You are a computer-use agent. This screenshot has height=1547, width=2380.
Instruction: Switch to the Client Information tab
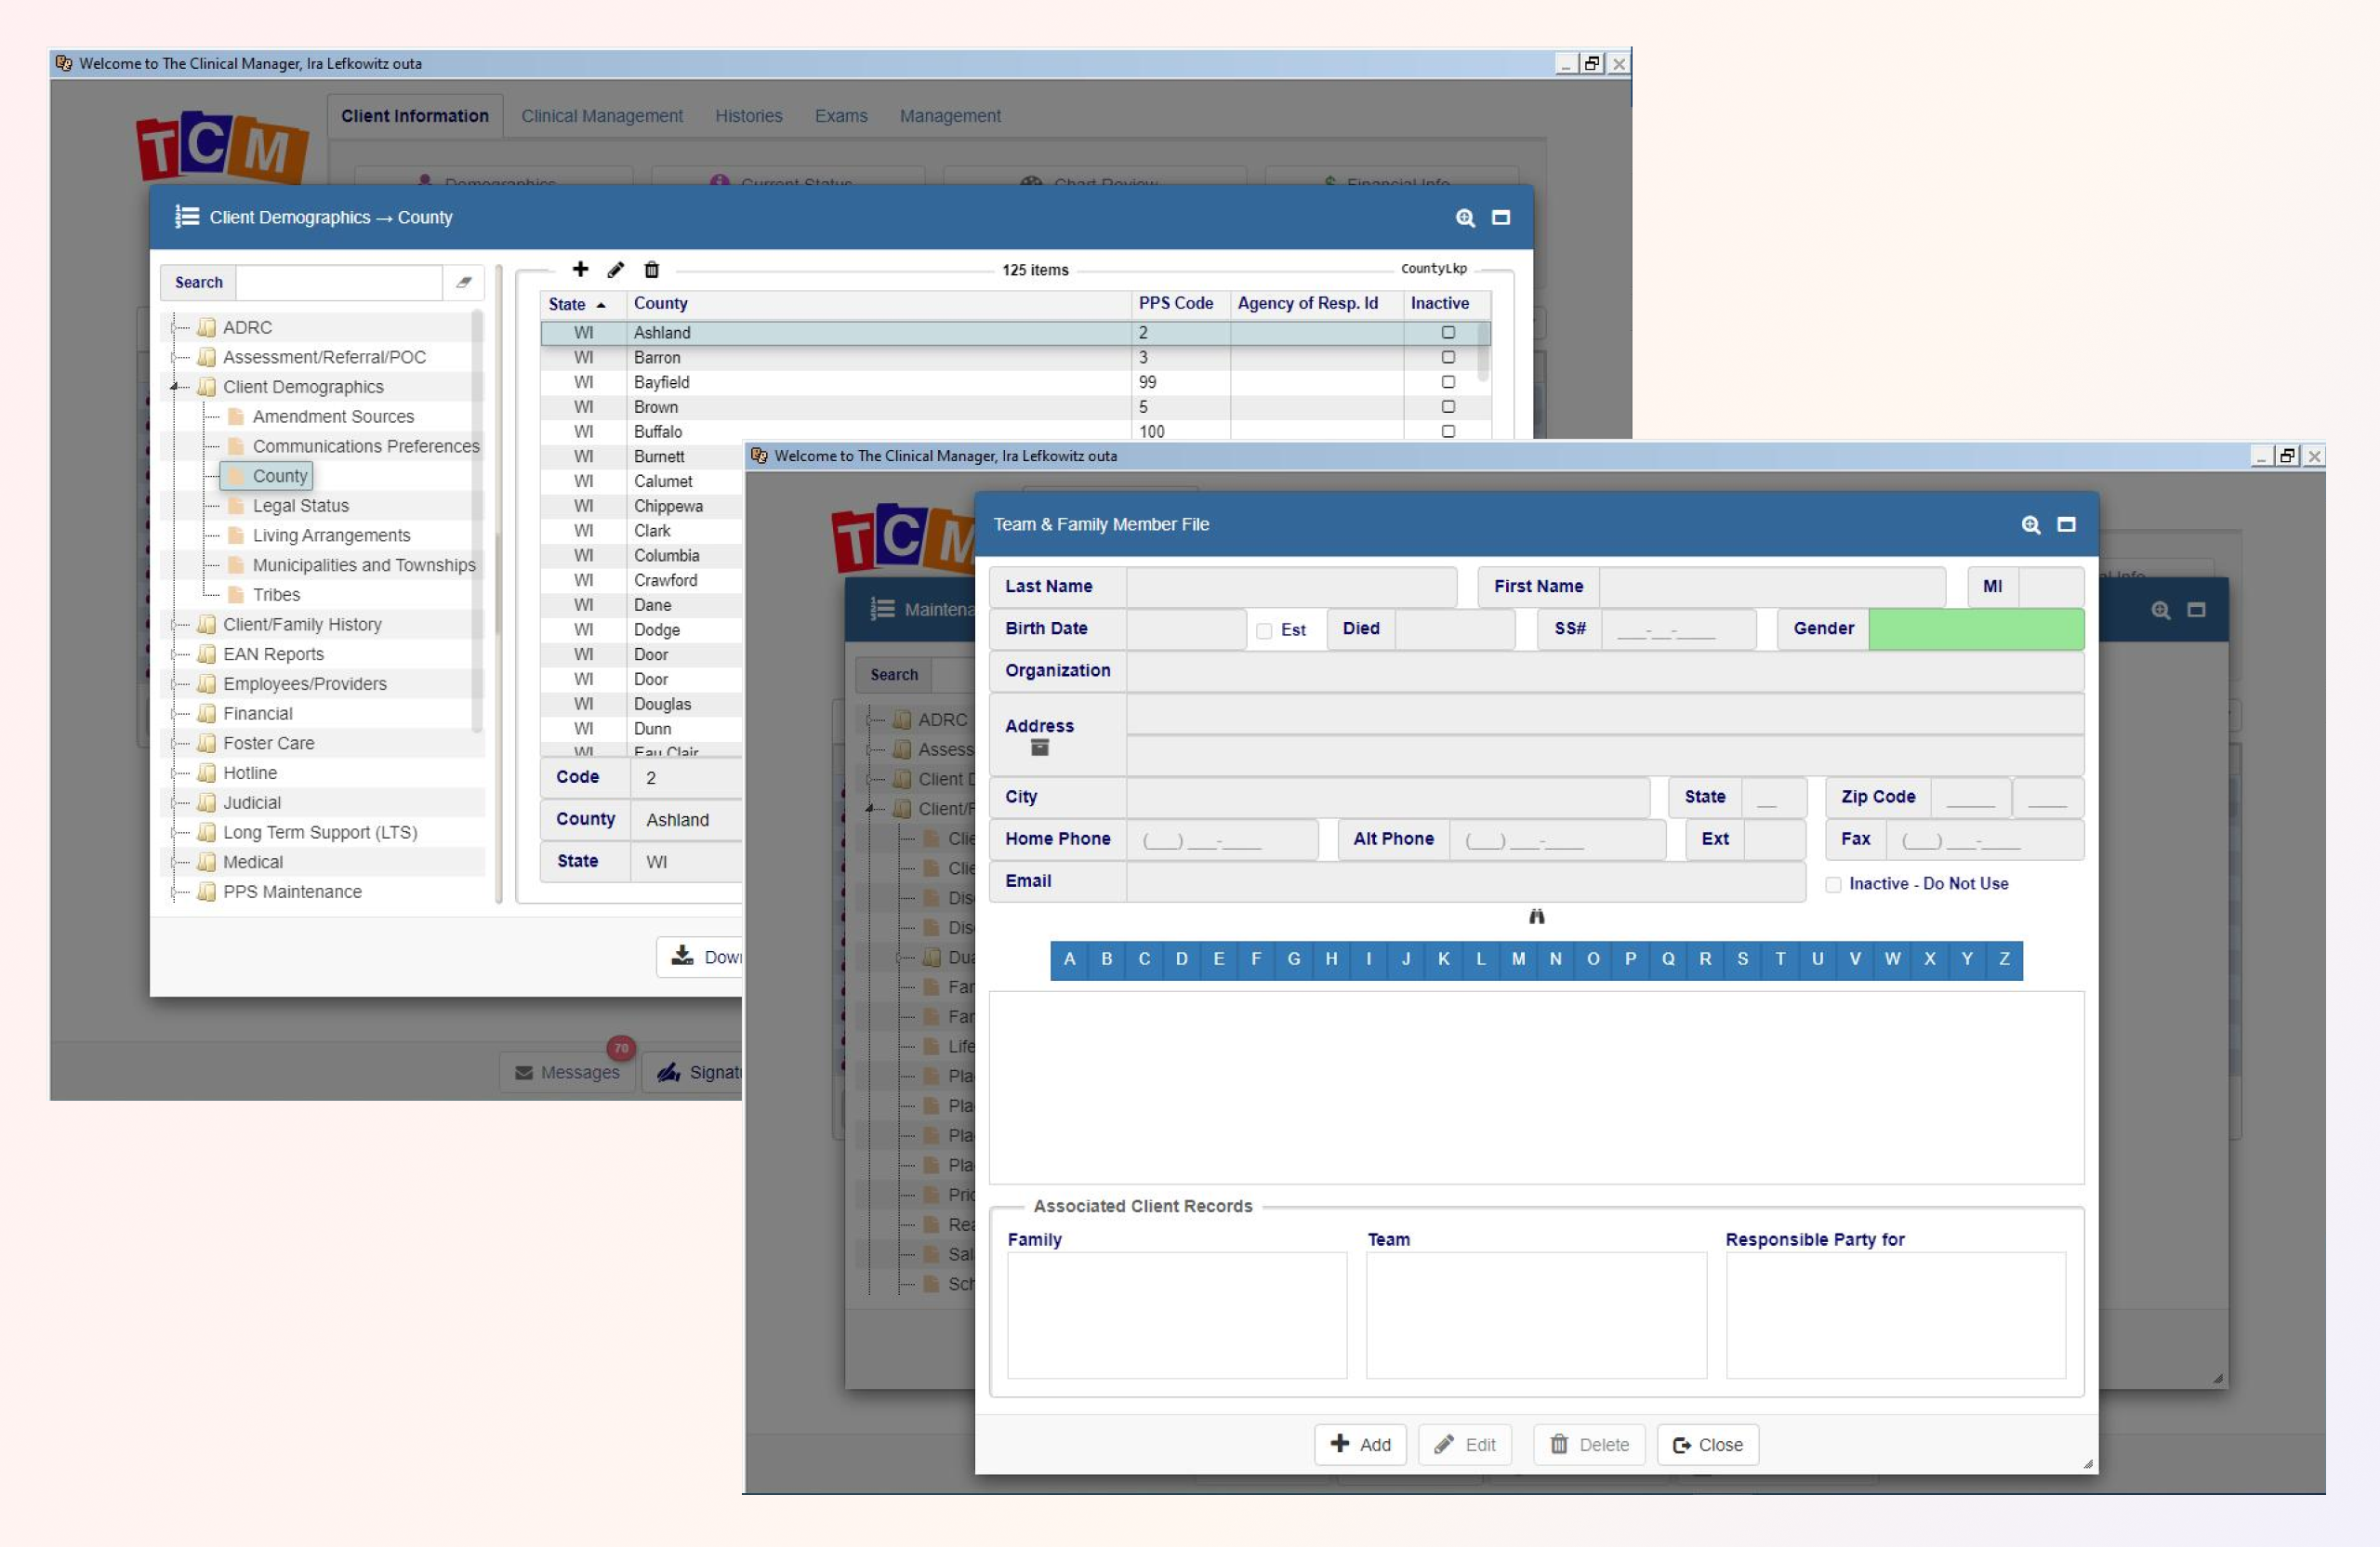pyautogui.click(x=415, y=116)
